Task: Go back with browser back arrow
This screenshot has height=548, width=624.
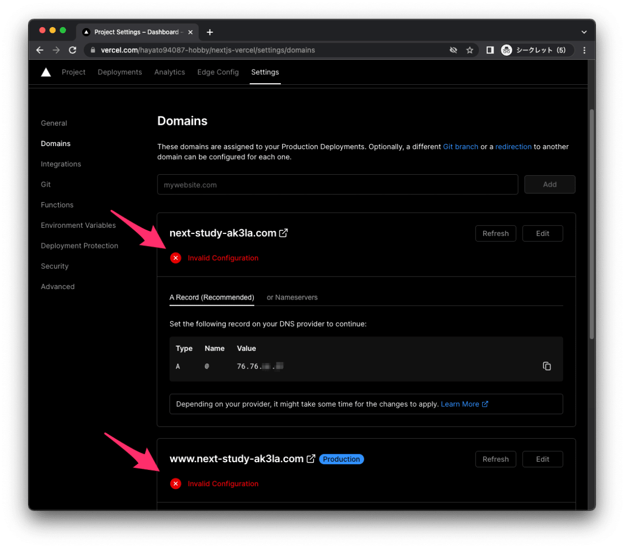Action: [40, 50]
